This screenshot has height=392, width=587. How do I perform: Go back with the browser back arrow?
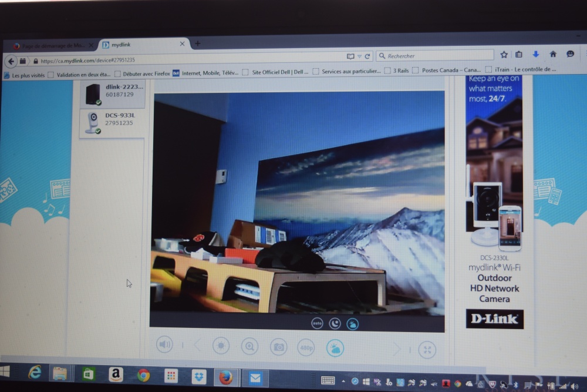(11, 61)
